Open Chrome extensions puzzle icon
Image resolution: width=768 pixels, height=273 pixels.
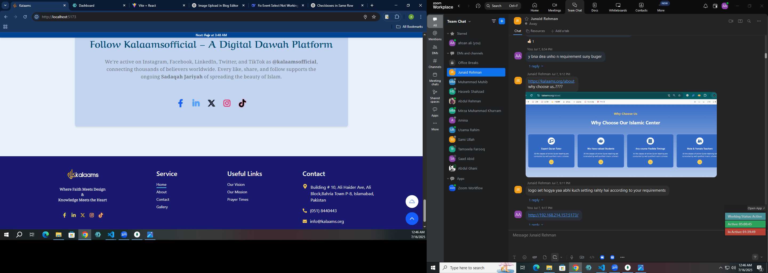397,17
